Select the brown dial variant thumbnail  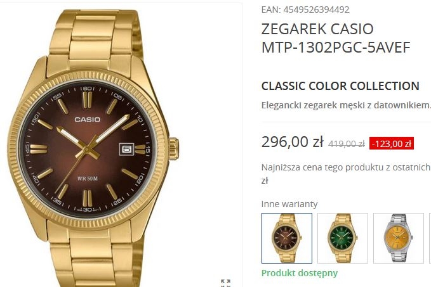tap(287, 238)
